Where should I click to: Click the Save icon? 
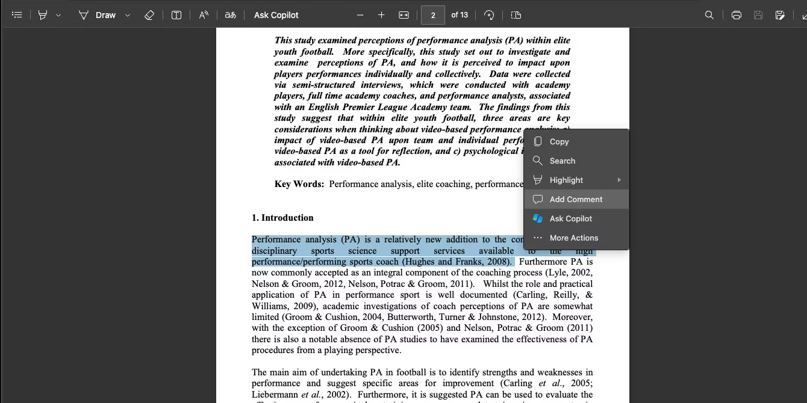758,15
